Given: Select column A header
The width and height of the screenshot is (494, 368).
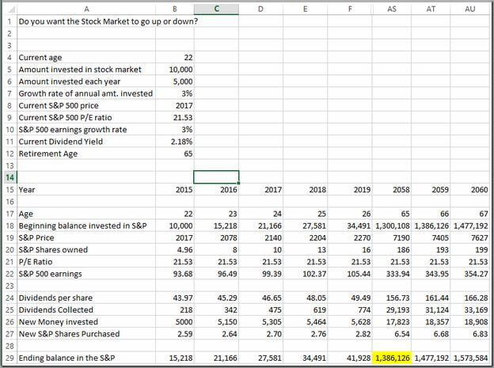Looking at the screenshot, I should pos(86,9).
